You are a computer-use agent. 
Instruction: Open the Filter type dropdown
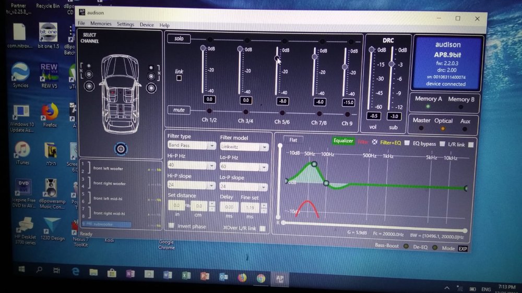[x=192, y=145]
